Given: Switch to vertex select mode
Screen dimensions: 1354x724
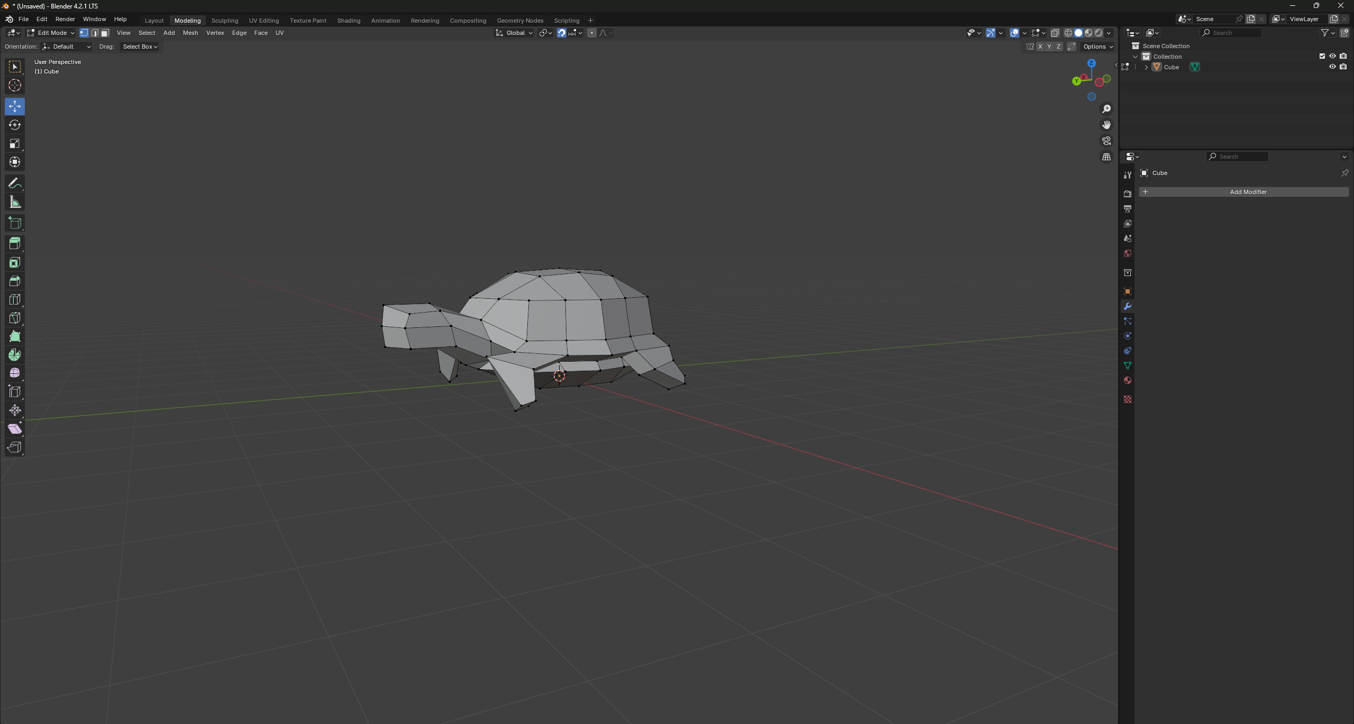Looking at the screenshot, I should click(84, 33).
